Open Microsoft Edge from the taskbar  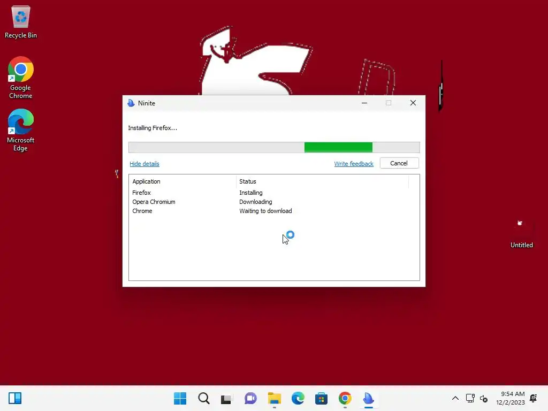click(x=298, y=398)
